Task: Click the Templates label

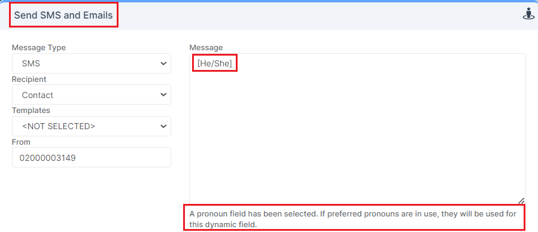Action: (31, 111)
